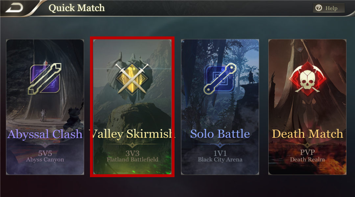Select the Solo Battle title text
The image size is (355, 197).
coord(220,134)
